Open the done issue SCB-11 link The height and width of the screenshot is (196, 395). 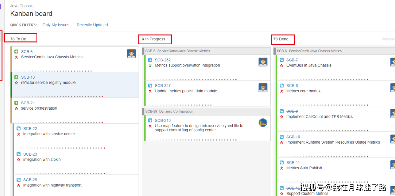click(x=293, y=163)
